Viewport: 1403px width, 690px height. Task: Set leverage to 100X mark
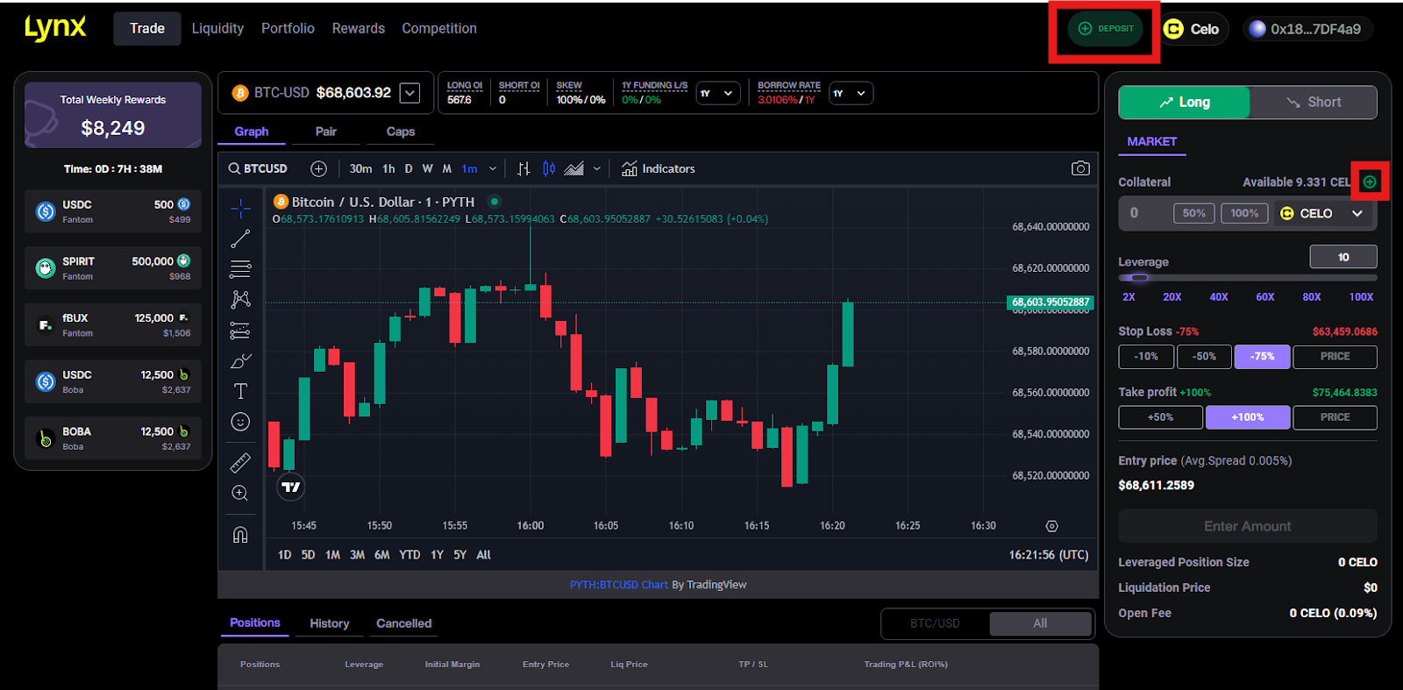(x=1361, y=297)
